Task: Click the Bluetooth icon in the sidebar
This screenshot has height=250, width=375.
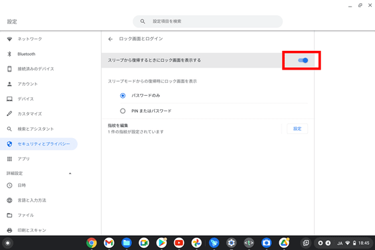Action: 9,54
